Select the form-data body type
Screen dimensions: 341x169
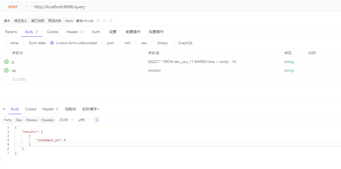(24, 43)
